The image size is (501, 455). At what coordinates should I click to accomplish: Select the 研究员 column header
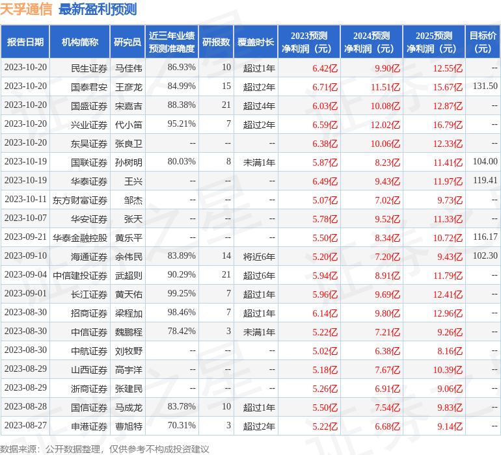[128, 42]
